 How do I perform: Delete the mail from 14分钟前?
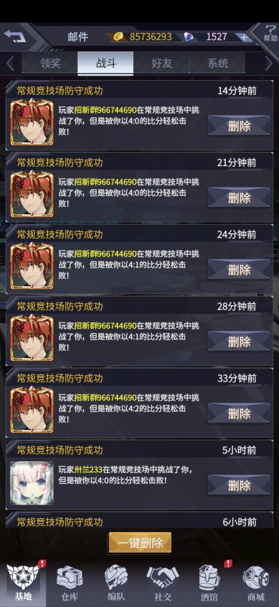(x=239, y=126)
